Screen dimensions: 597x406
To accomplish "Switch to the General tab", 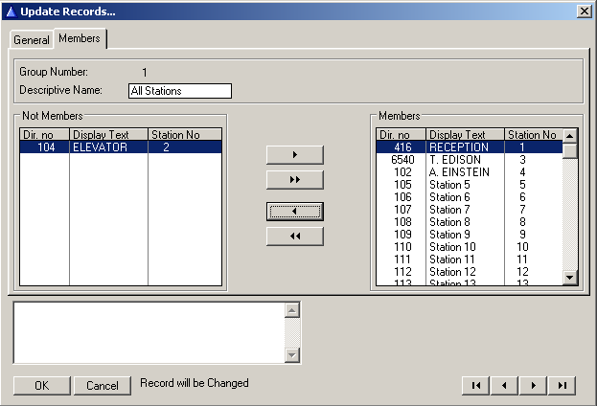I will pyautogui.click(x=32, y=40).
